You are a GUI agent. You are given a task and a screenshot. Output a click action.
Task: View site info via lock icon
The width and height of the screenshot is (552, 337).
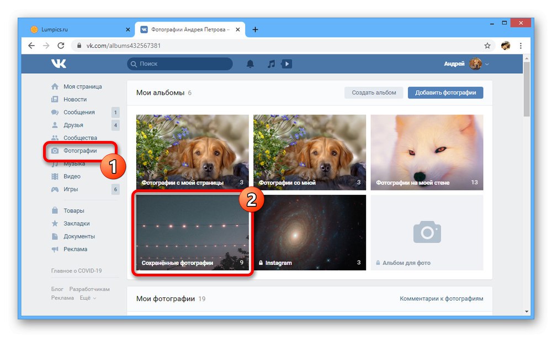(x=79, y=46)
